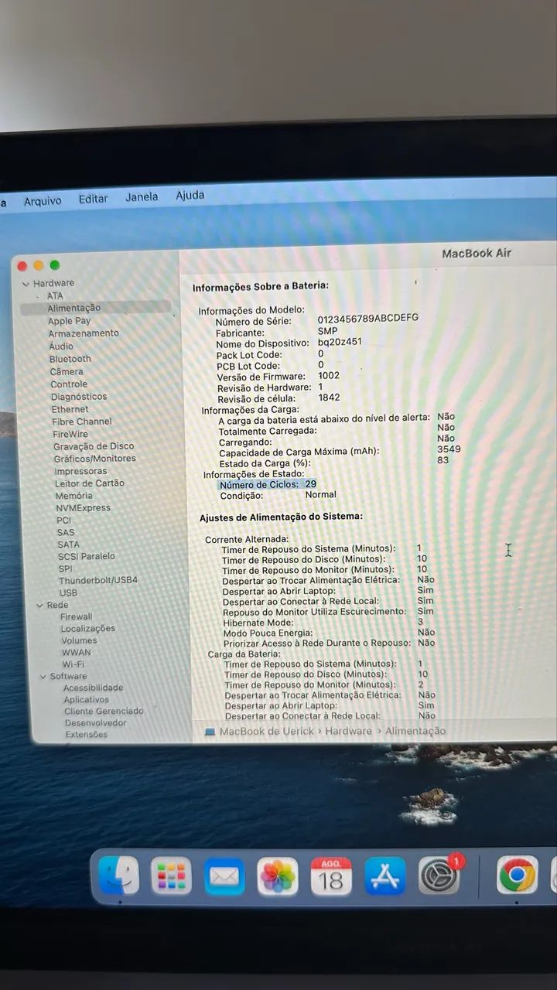Select WWAN under Rede
The height and width of the screenshot is (990, 557).
pyautogui.click(x=77, y=652)
